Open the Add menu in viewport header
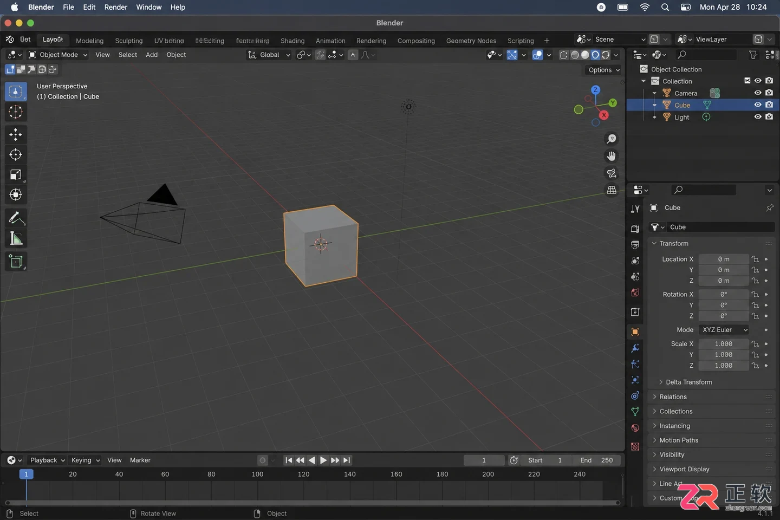 tap(152, 55)
